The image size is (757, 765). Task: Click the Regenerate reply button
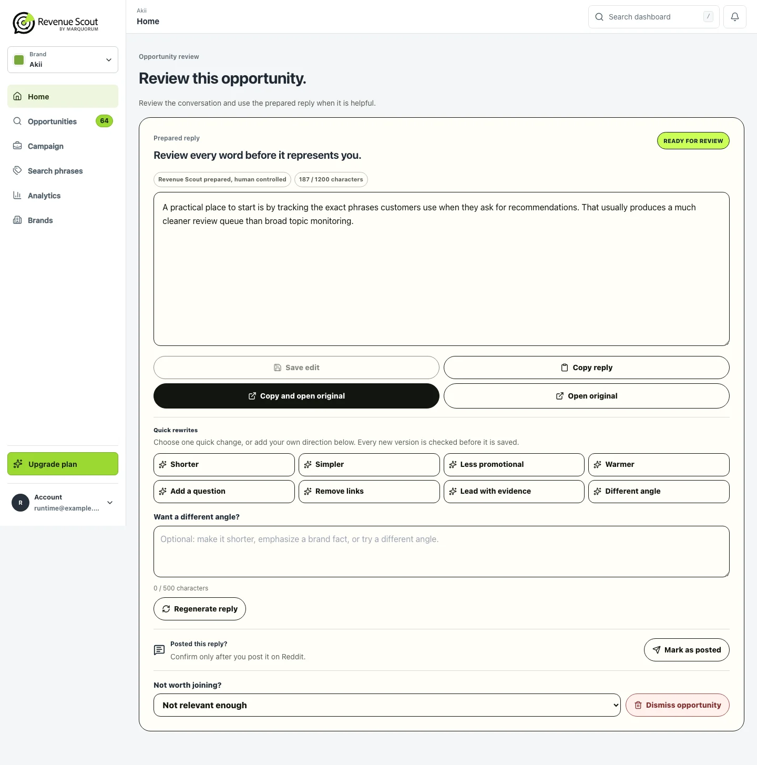[200, 609]
